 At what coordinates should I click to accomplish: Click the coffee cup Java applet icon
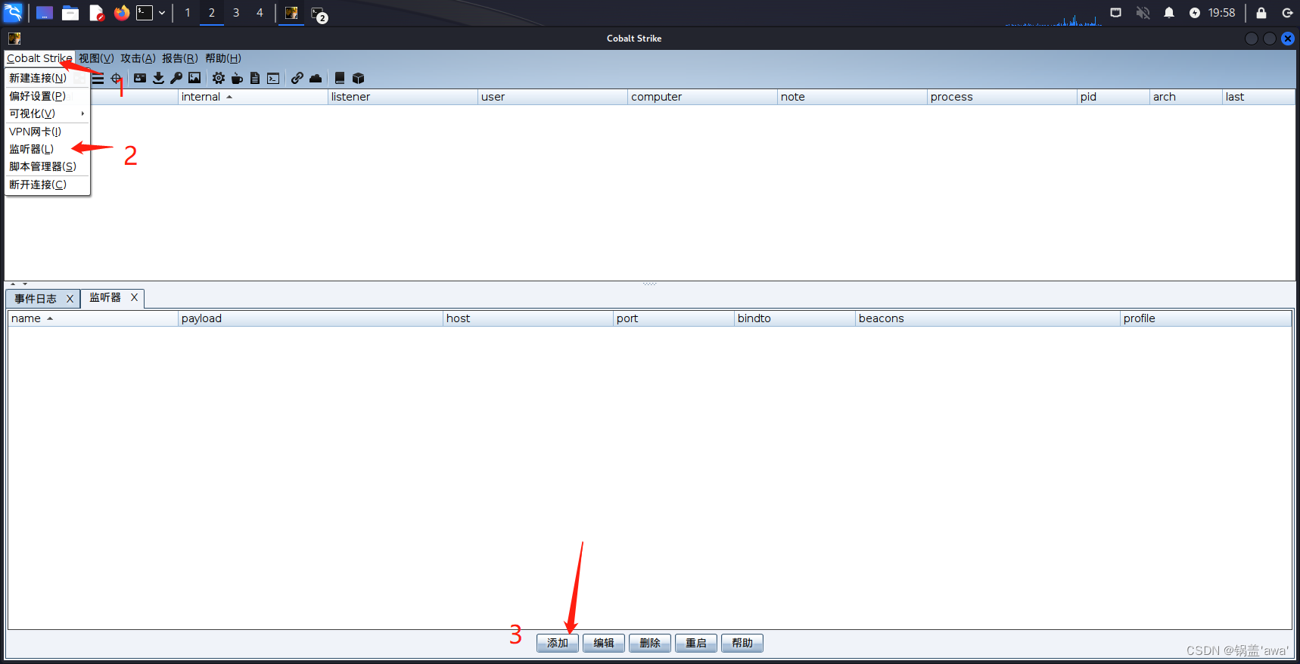pos(237,78)
